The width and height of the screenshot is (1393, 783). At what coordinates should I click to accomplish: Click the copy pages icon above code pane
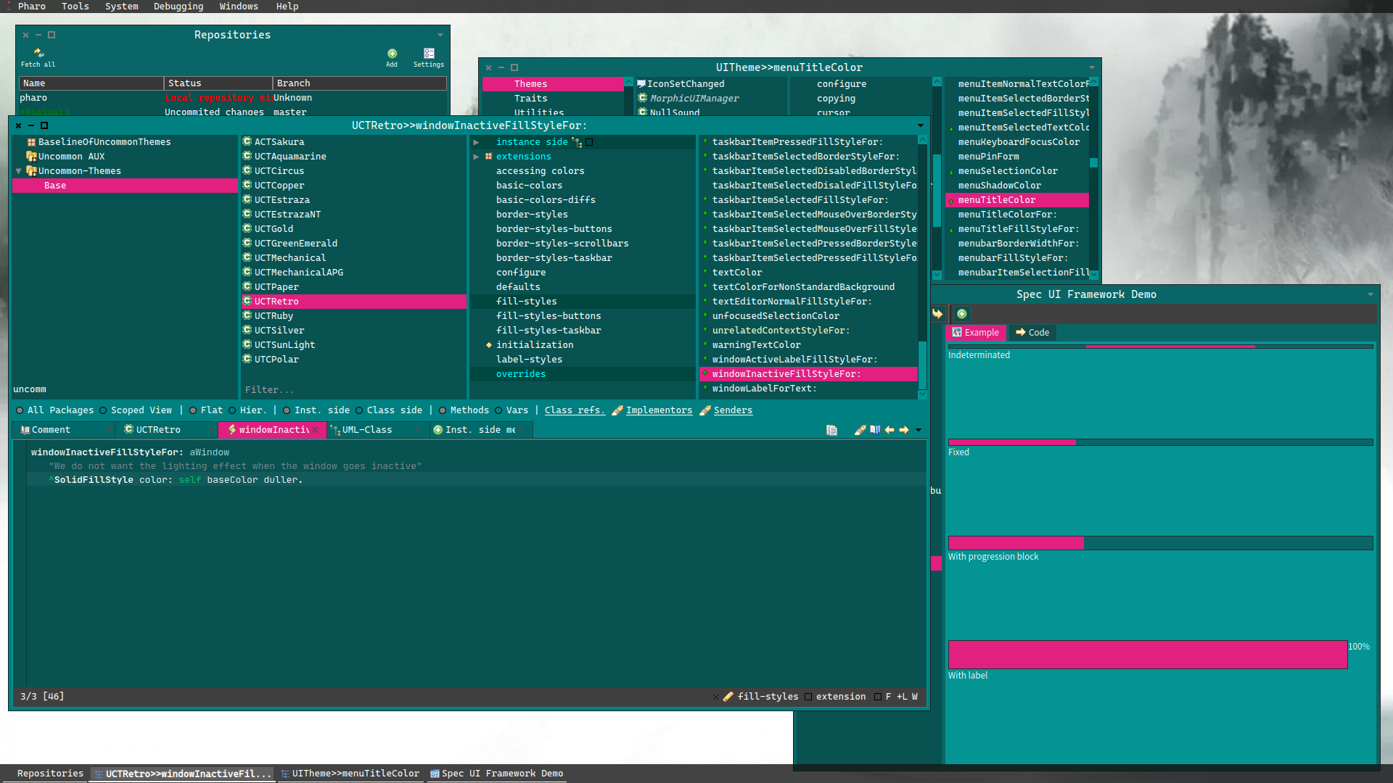(831, 430)
